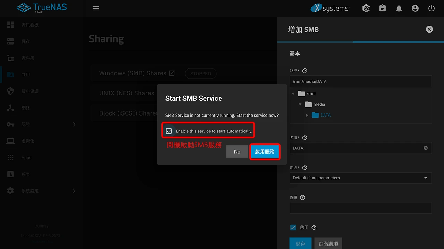The image size is (444, 249).
Task: Open the user account settings icon
Action: pos(415,8)
